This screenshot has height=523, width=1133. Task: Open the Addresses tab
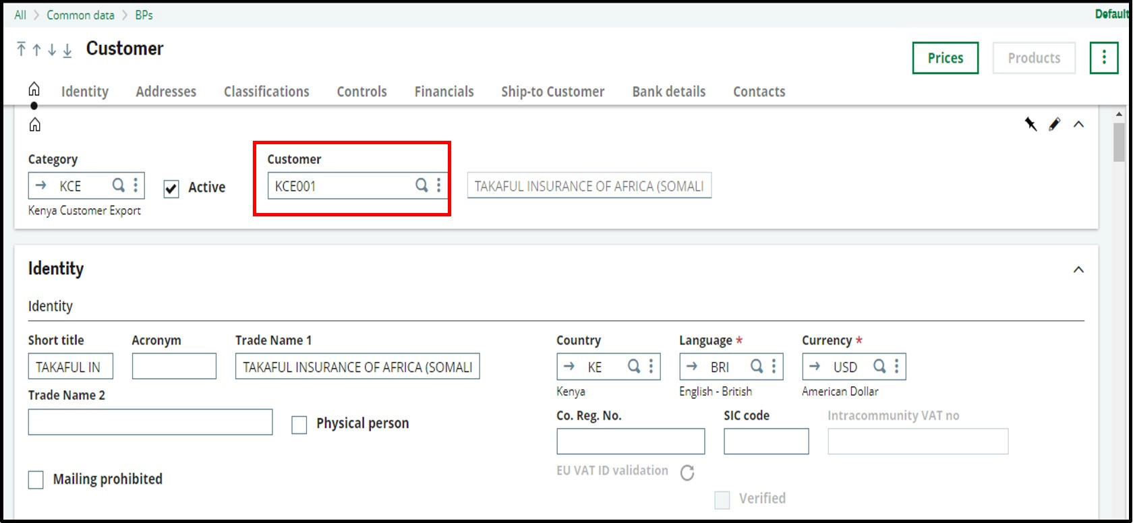[x=166, y=92]
